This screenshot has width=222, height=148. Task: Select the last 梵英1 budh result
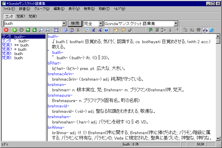coord(23,58)
